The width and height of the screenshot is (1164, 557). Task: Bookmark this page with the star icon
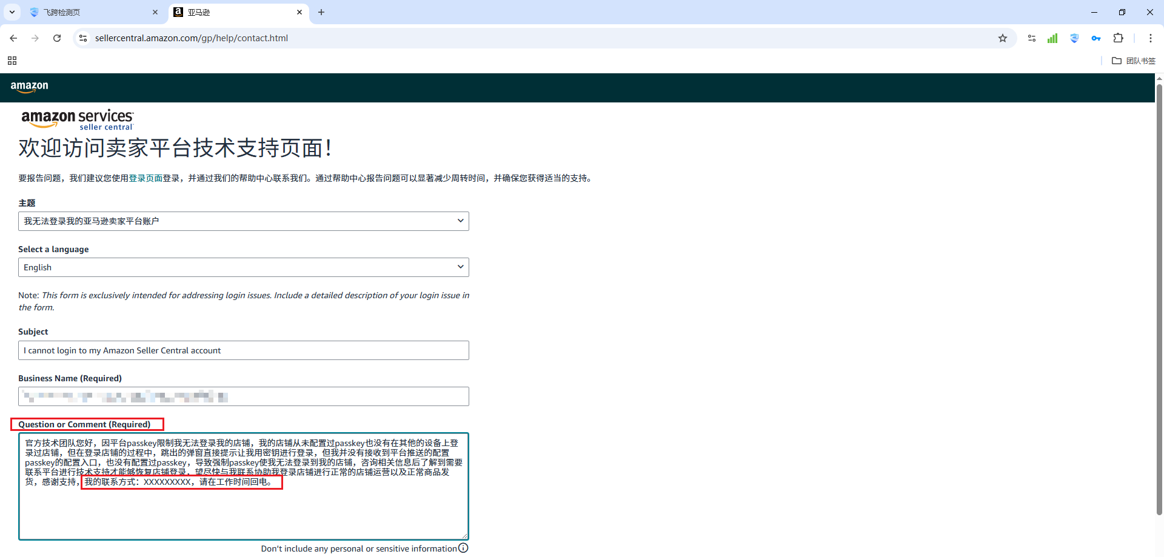tap(1003, 38)
